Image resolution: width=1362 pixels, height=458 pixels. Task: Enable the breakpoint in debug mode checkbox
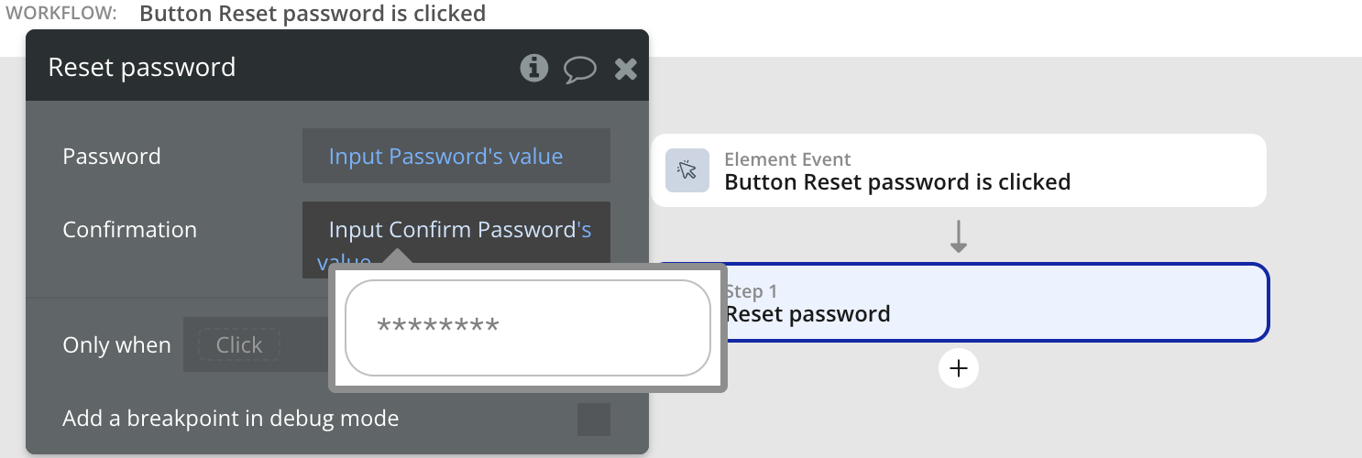[x=593, y=420]
